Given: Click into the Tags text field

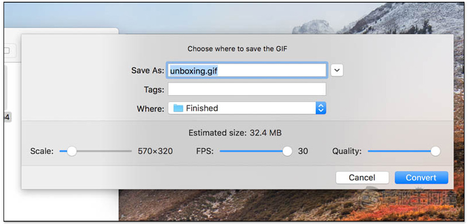Looking at the screenshot, I should [x=247, y=89].
